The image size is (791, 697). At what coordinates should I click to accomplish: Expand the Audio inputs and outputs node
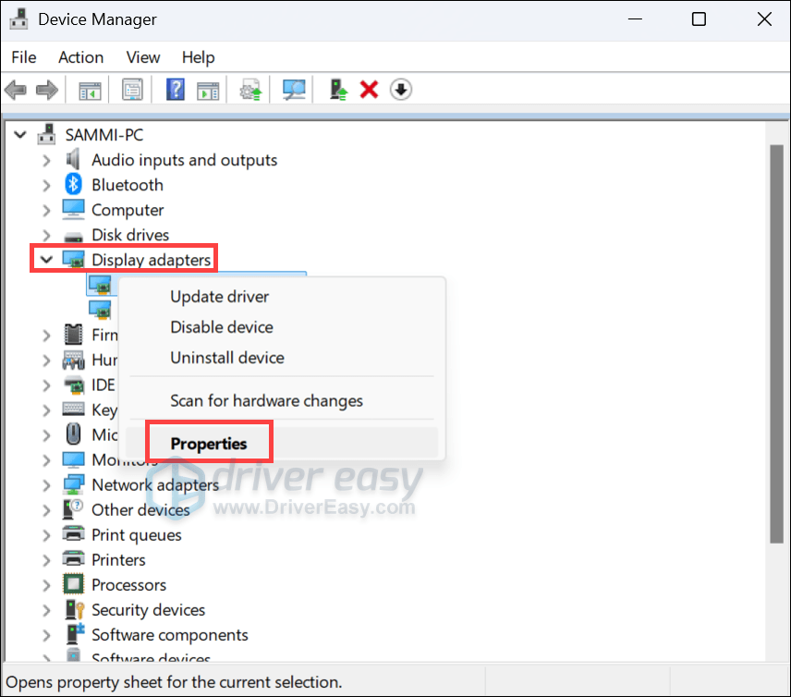[45, 160]
